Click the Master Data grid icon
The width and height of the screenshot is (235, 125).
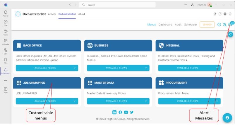(90, 83)
